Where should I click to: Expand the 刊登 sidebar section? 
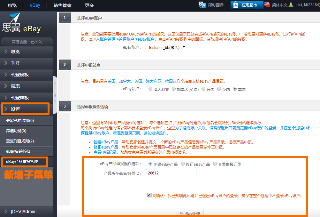click(x=27, y=63)
